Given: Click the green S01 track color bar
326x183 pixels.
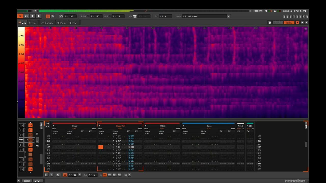Looking at the screenshot, I should [x=250, y=124].
